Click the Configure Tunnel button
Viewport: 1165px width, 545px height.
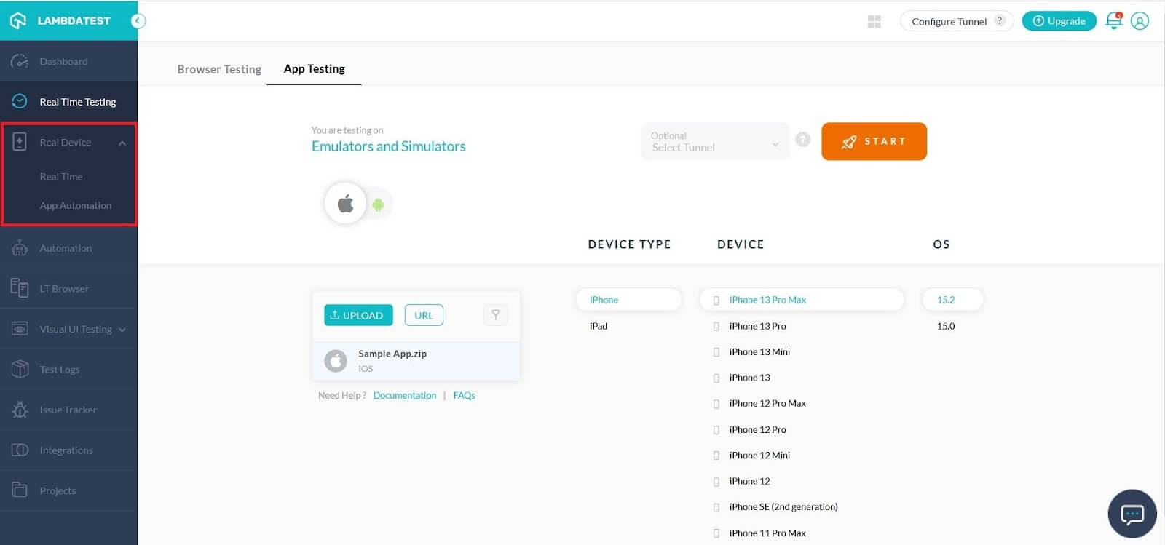point(957,21)
